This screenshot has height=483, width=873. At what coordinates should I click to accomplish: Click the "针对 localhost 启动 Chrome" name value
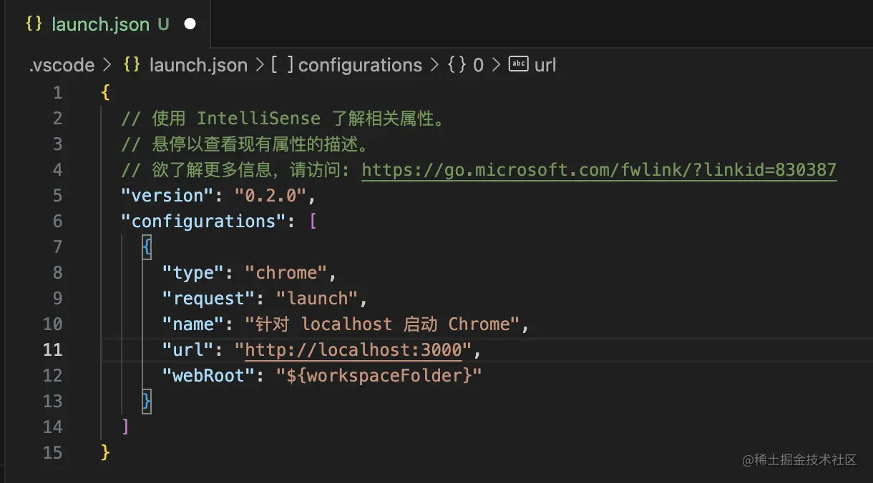[383, 324]
